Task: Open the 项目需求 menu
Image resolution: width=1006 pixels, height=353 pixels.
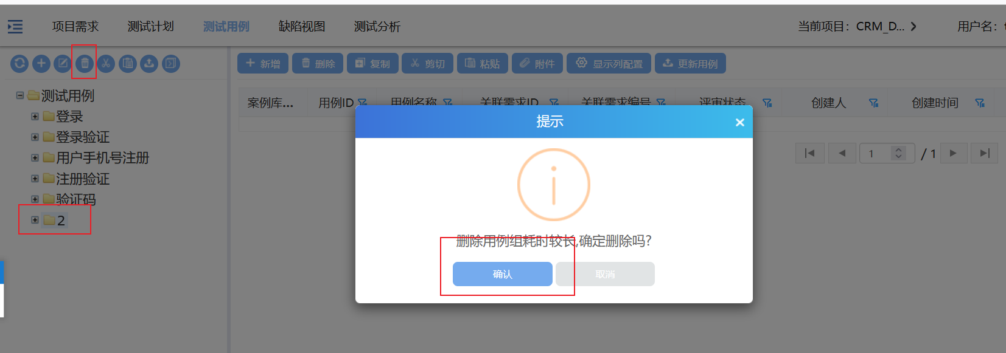Action: (75, 26)
